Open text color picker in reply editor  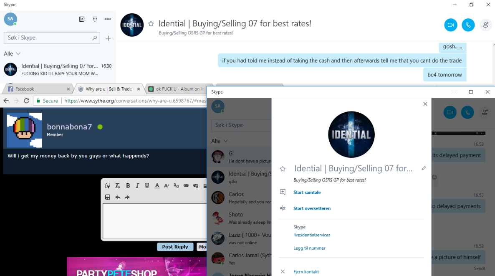click(x=157, y=186)
